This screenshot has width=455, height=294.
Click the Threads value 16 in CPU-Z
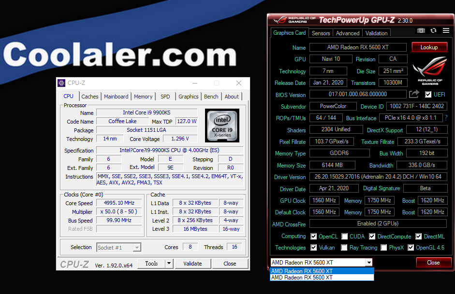tap(235, 247)
